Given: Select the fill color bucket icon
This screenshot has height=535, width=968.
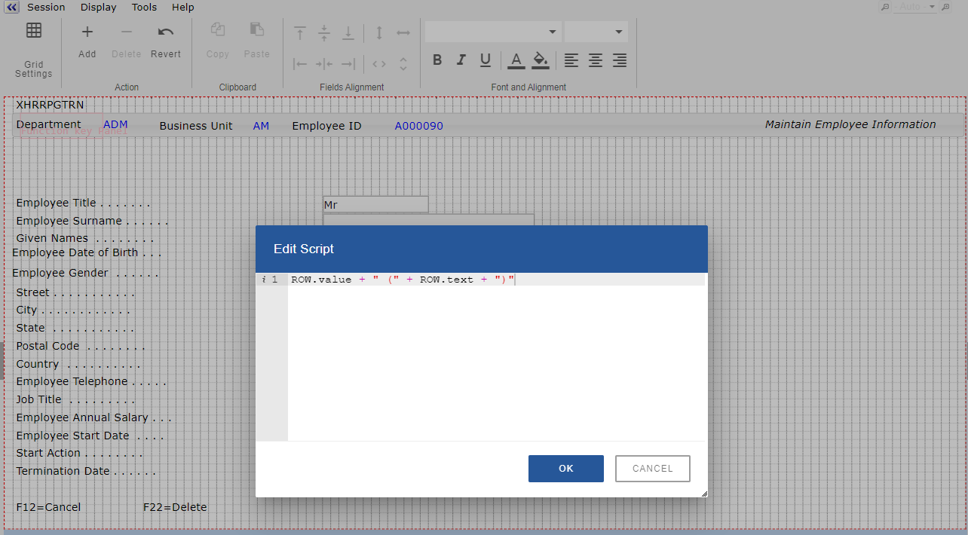Looking at the screenshot, I should (x=540, y=60).
